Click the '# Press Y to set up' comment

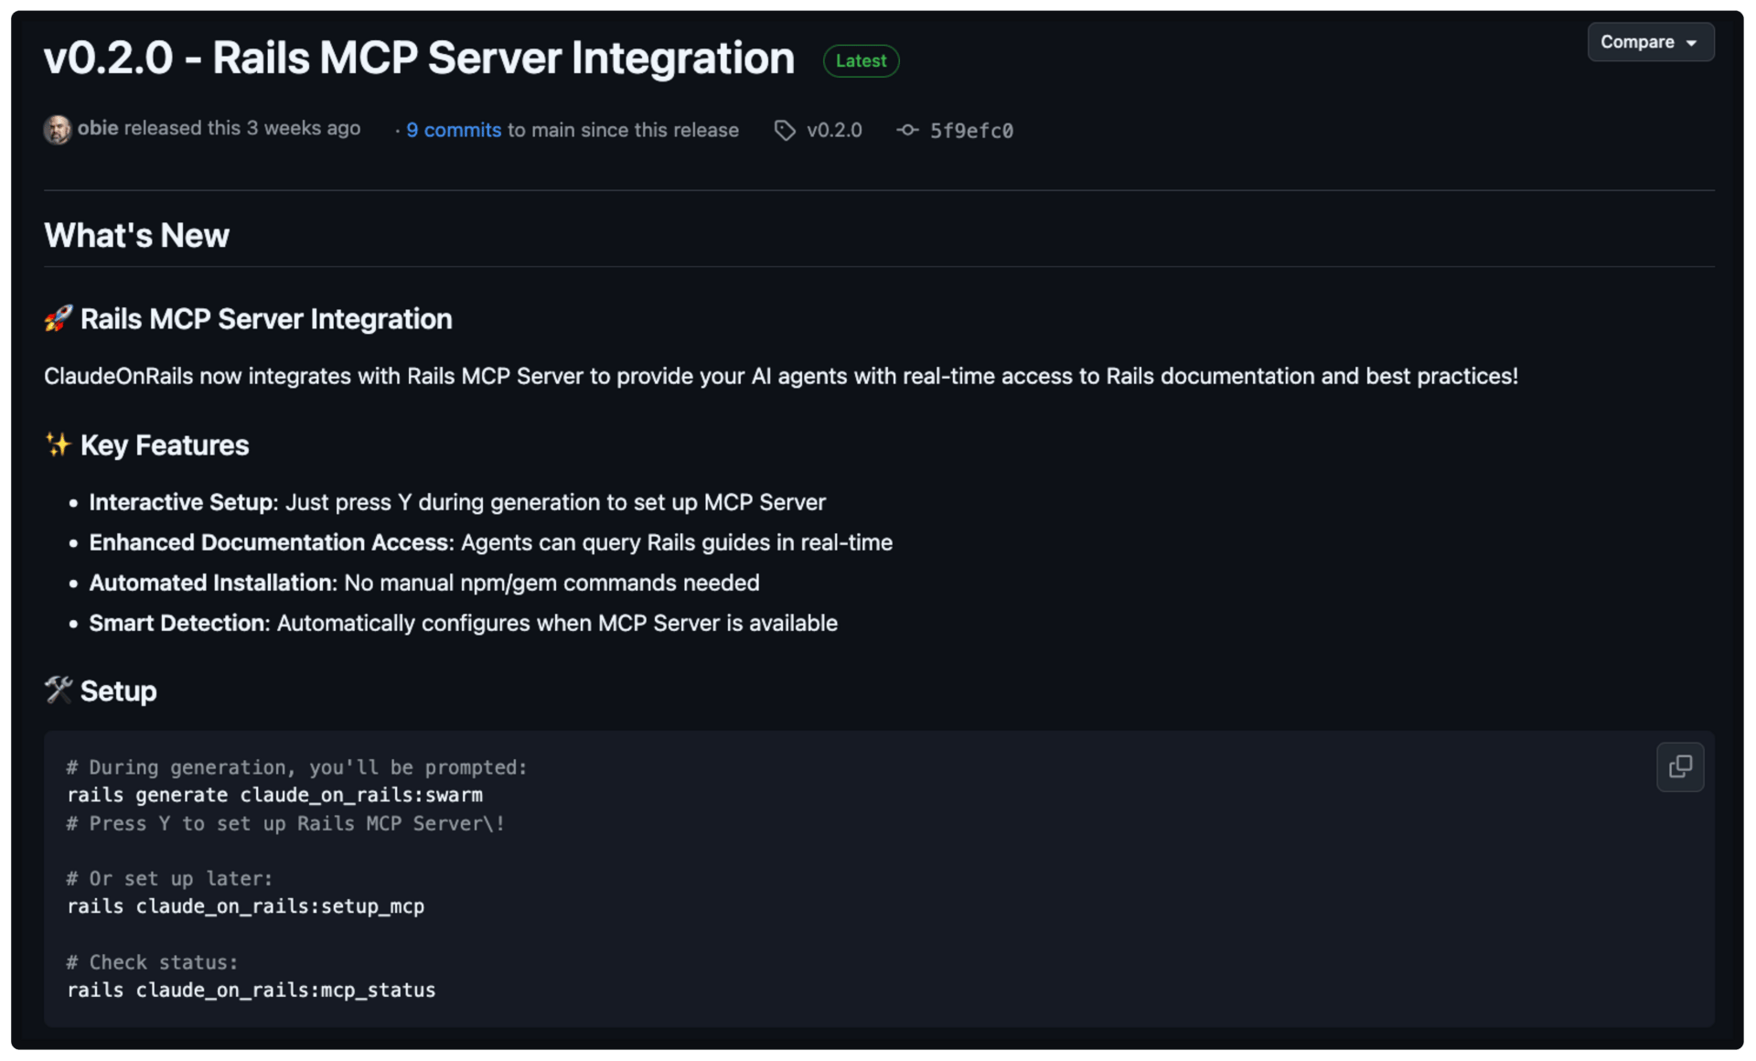pos(285,823)
